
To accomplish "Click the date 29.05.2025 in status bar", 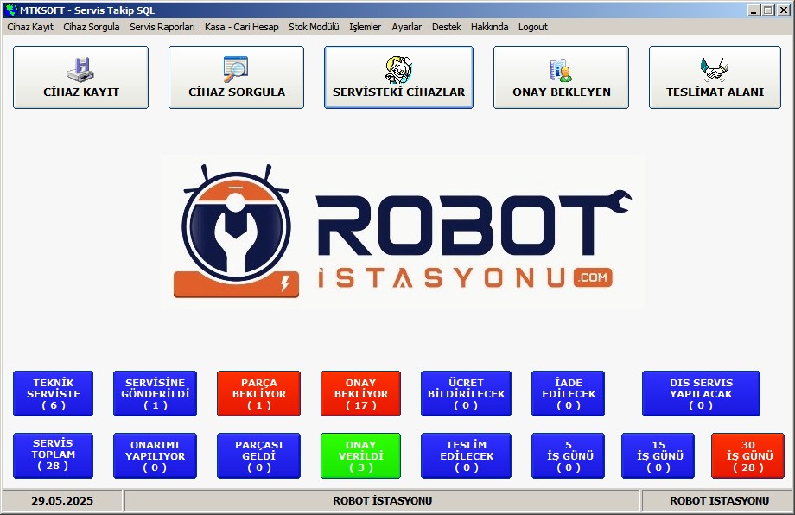I will 62,501.
